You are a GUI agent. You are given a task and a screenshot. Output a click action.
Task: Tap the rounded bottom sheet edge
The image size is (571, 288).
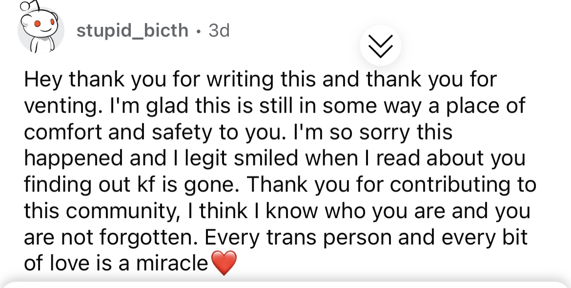tap(285, 285)
